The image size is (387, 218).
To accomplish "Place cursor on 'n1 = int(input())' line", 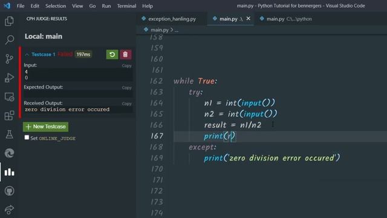I will [239, 103].
